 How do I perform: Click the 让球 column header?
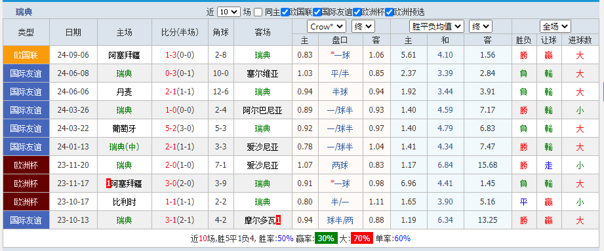tap(548, 40)
